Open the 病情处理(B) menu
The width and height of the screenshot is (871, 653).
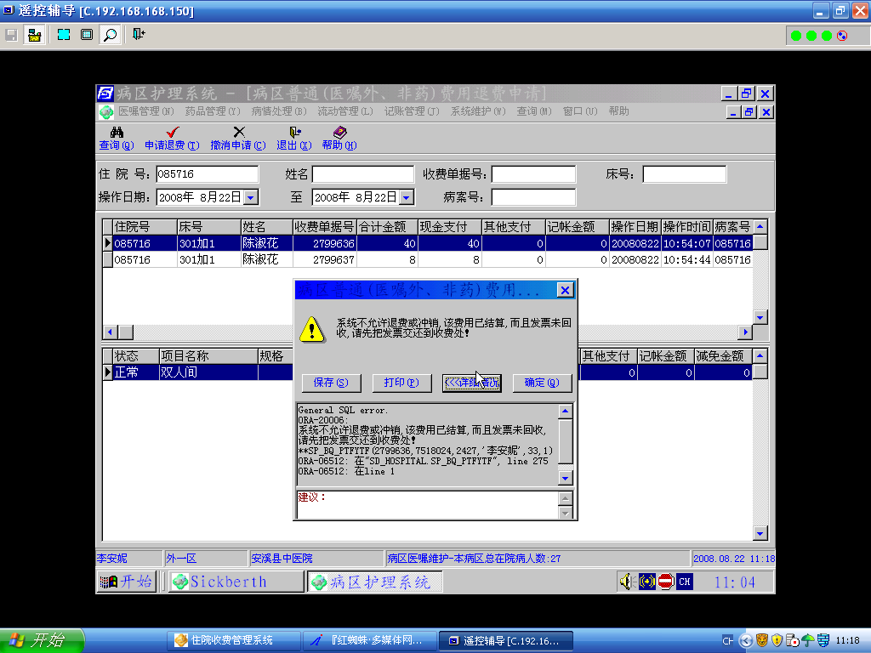point(279,111)
